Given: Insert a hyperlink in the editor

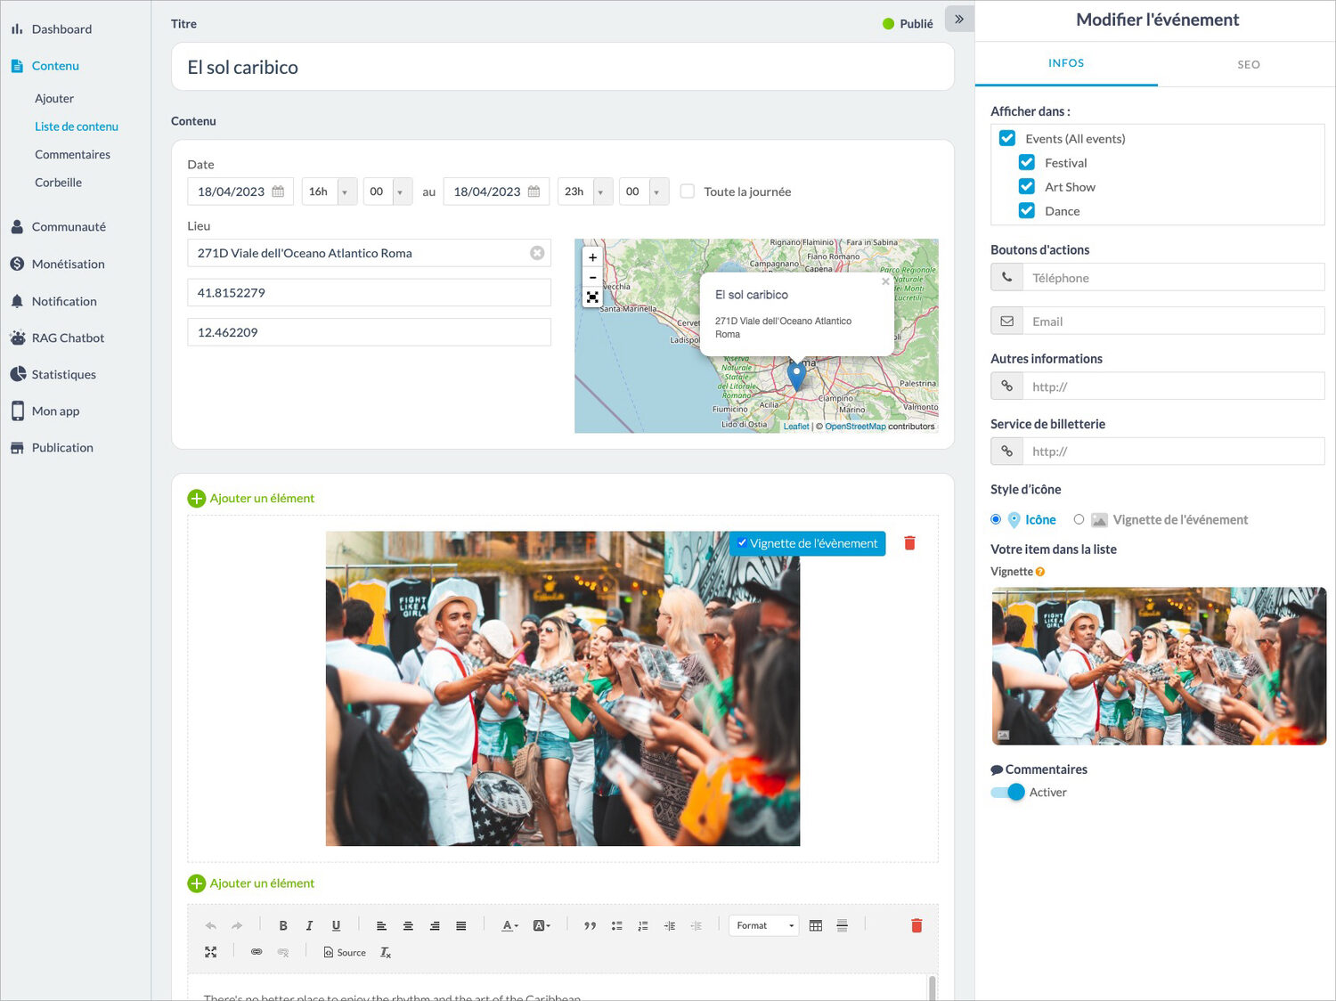Looking at the screenshot, I should tap(257, 952).
